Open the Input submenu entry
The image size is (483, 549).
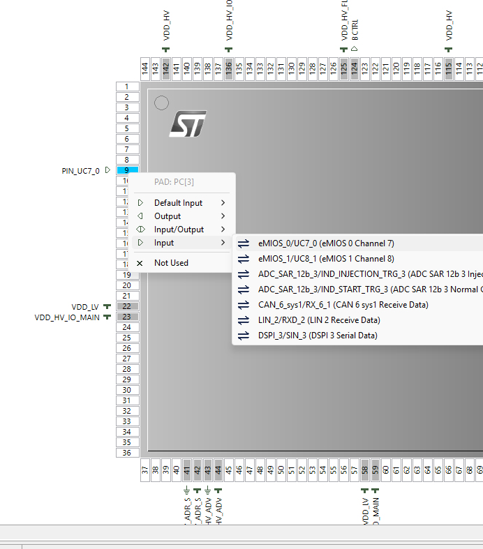coord(181,243)
